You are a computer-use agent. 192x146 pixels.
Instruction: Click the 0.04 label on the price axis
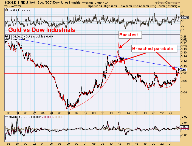point(183,92)
